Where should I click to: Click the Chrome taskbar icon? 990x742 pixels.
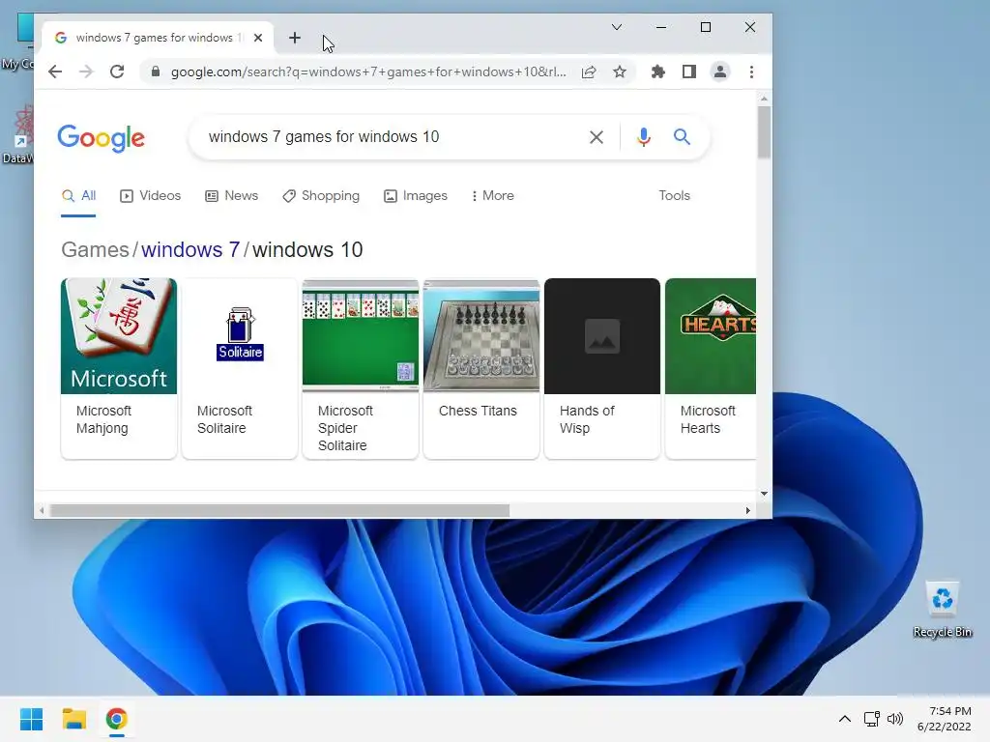pos(117,719)
